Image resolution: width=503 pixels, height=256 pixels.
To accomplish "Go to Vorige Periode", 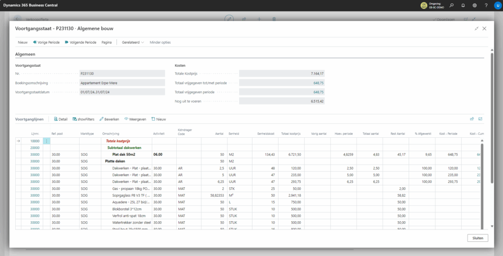I will [x=46, y=42].
